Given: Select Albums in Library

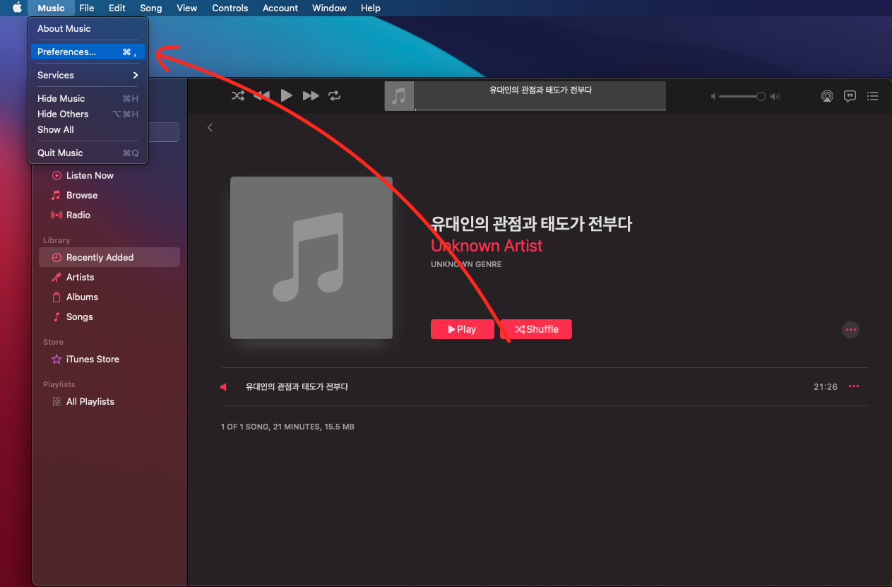Looking at the screenshot, I should (x=109, y=297).
